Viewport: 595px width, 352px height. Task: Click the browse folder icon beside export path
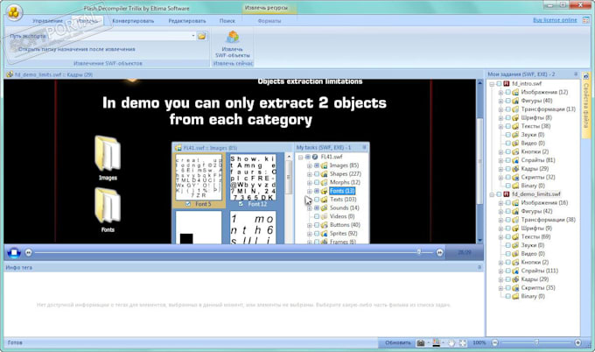[x=201, y=36]
